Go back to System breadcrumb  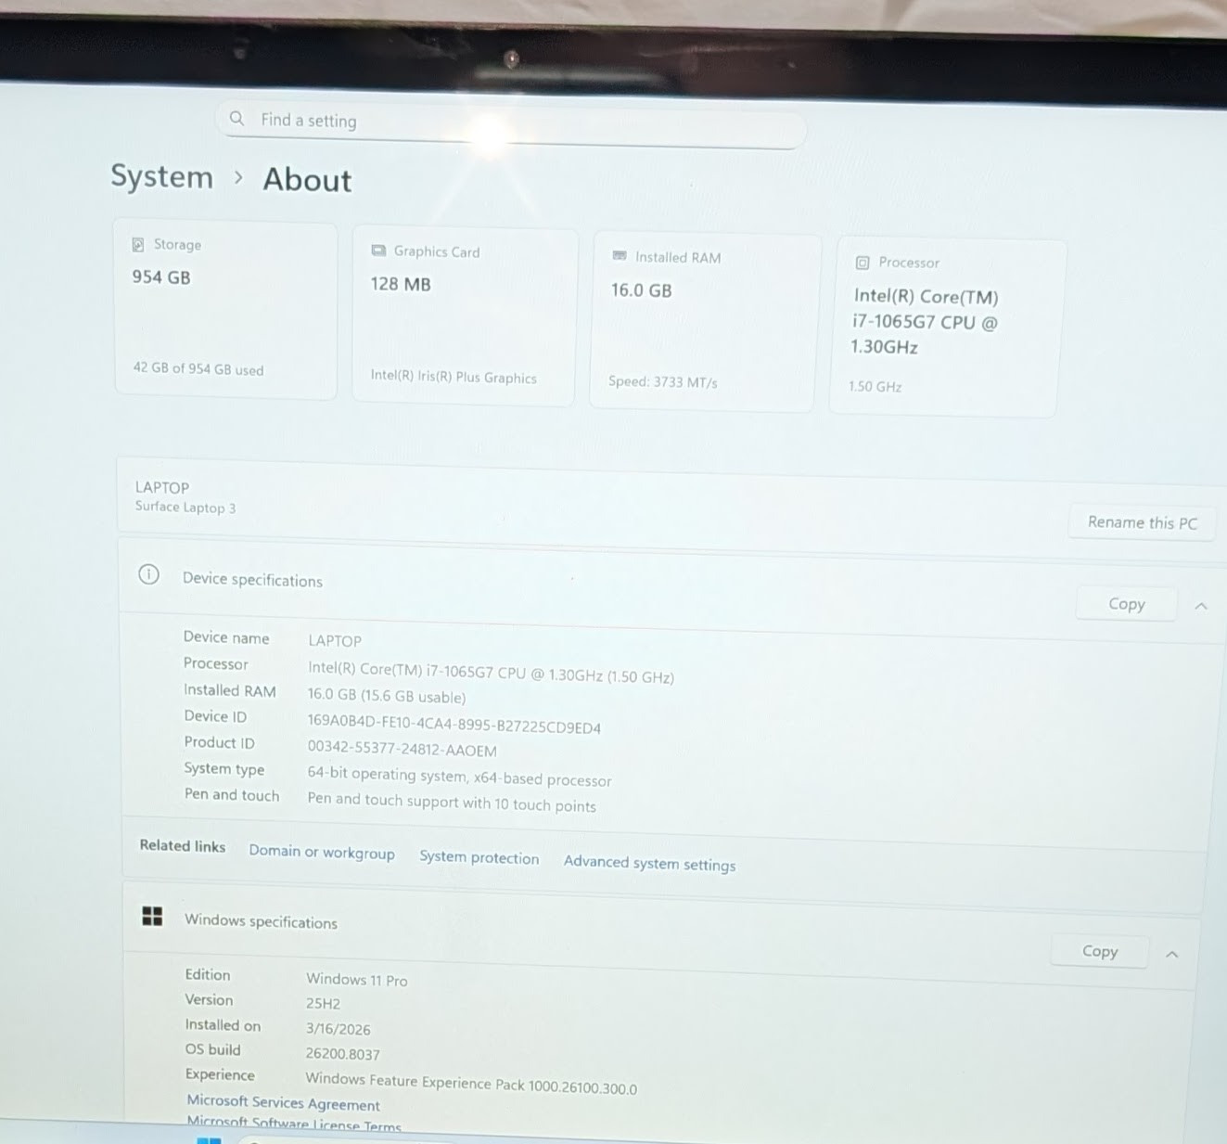(162, 176)
